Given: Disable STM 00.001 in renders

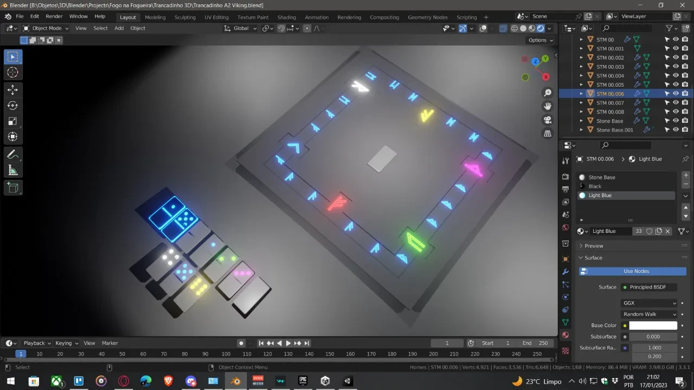Looking at the screenshot, I should pos(685,48).
